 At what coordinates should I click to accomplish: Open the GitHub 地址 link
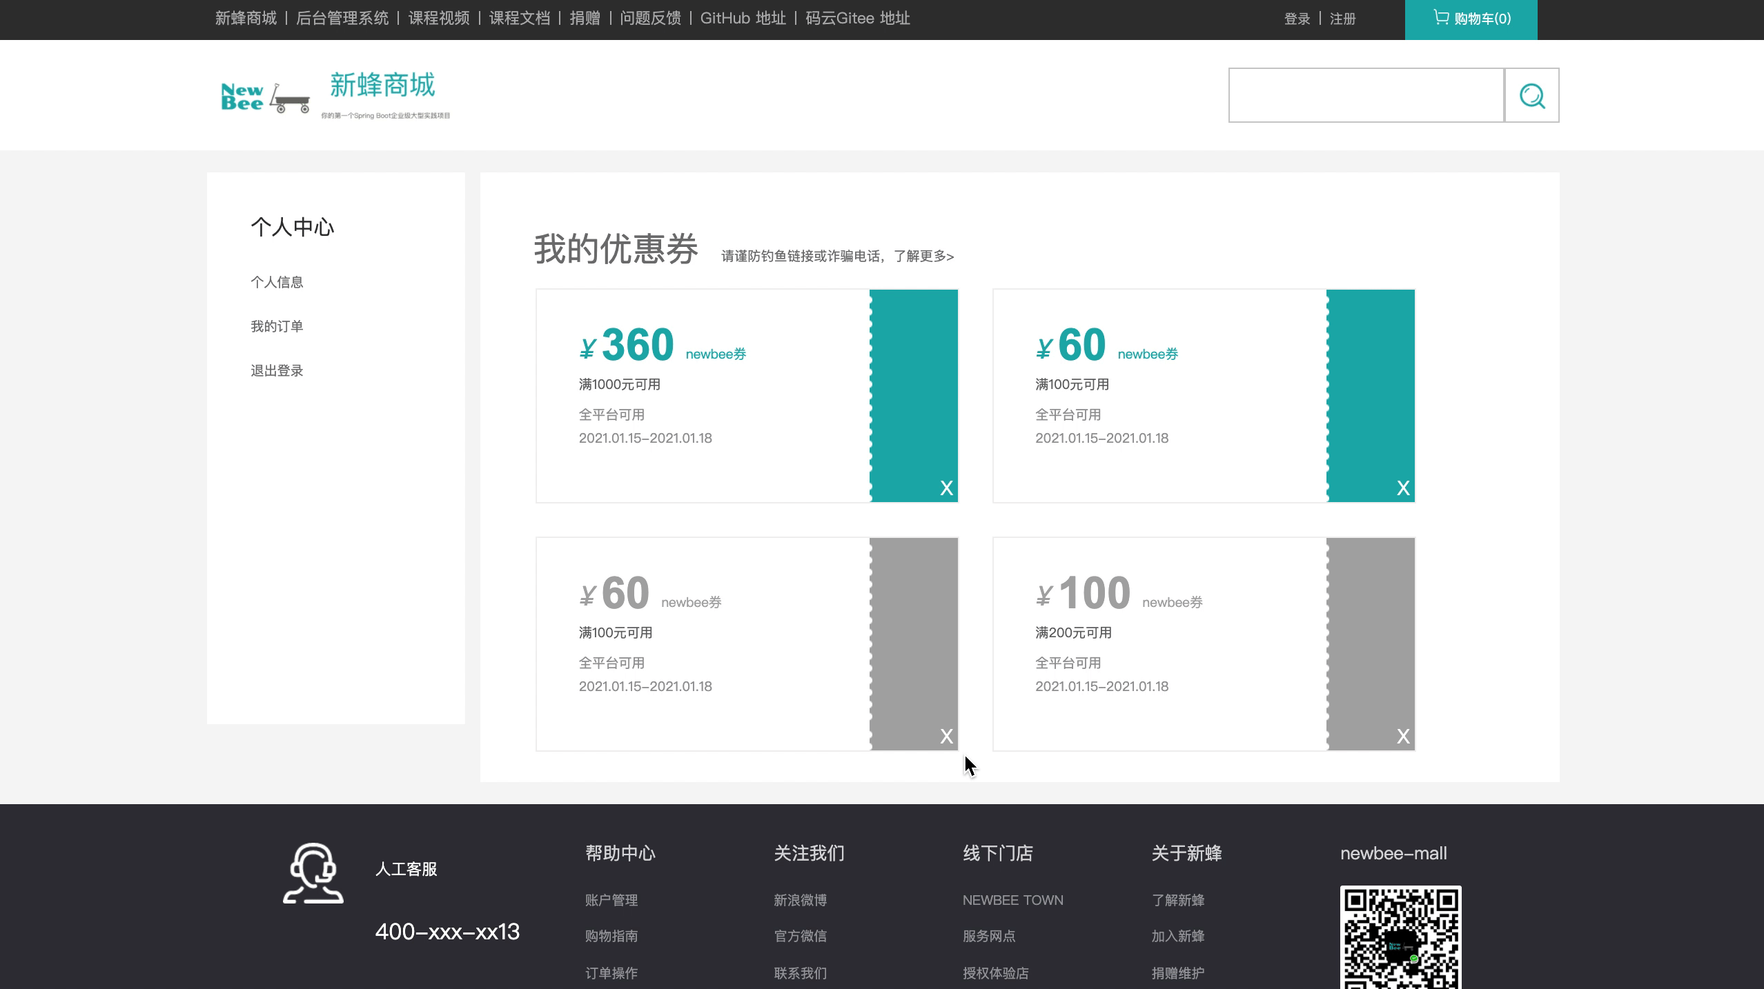click(x=743, y=19)
